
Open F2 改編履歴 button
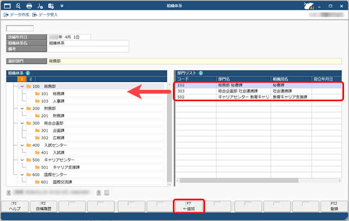coord(43,206)
